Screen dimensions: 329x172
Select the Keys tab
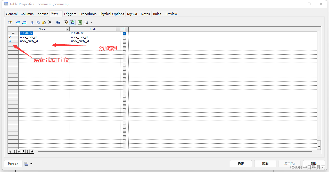[55, 13]
